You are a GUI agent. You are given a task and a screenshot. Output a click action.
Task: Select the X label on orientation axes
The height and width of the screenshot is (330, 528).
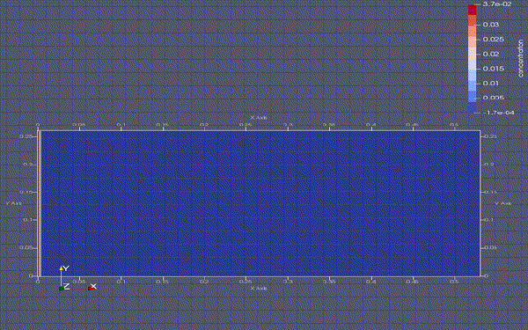pos(94,286)
